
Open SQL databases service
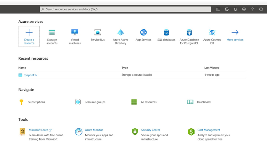pyautogui.click(x=166, y=33)
